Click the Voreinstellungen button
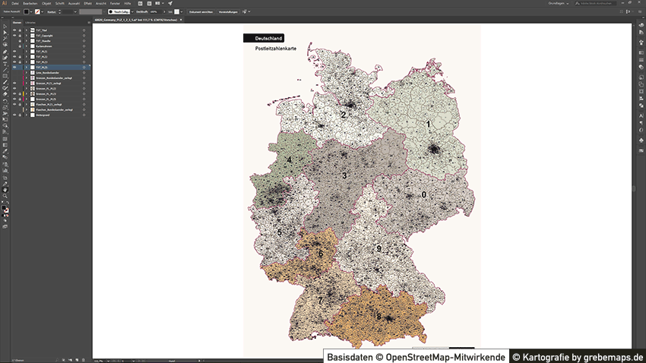 pos(228,12)
